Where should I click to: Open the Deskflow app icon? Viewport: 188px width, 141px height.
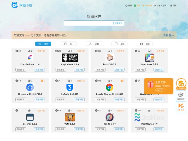149,117
